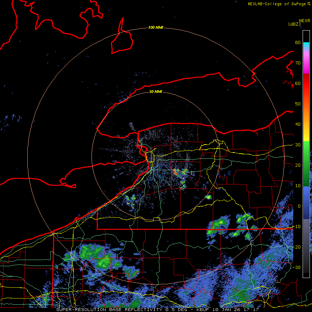Click the 100 NMI range ring label
312x312 pixels.
point(156,27)
